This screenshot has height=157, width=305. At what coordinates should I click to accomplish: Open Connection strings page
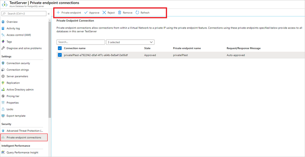click(18, 70)
